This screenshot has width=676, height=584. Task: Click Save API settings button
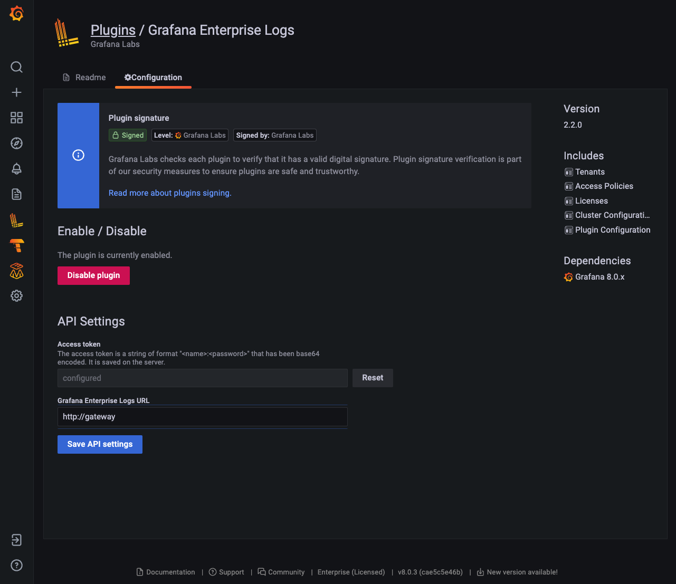(100, 444)
